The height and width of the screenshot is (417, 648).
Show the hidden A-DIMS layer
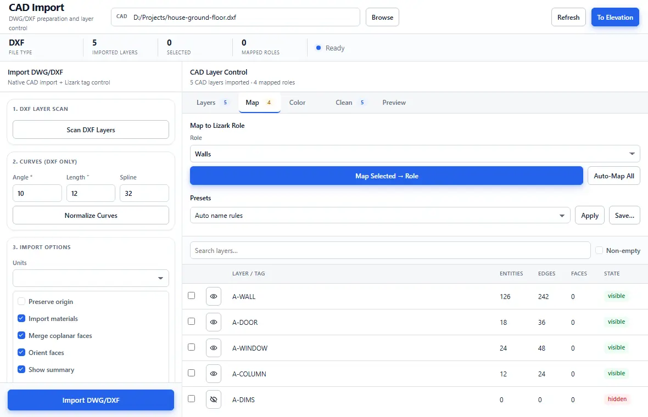coord(213,399)
